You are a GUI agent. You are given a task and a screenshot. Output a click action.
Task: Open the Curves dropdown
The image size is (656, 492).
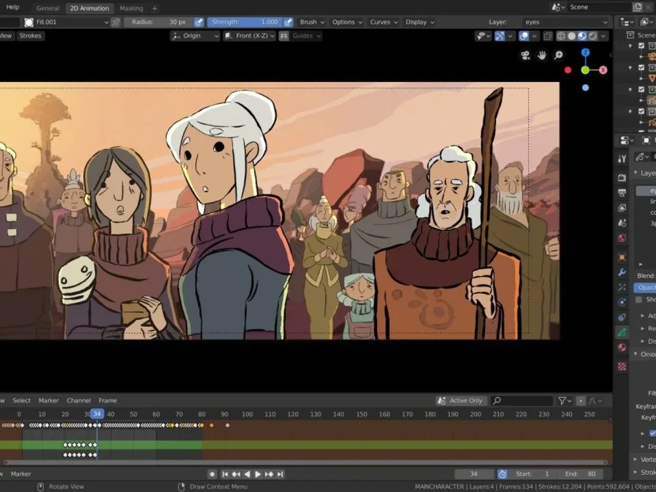383,22
